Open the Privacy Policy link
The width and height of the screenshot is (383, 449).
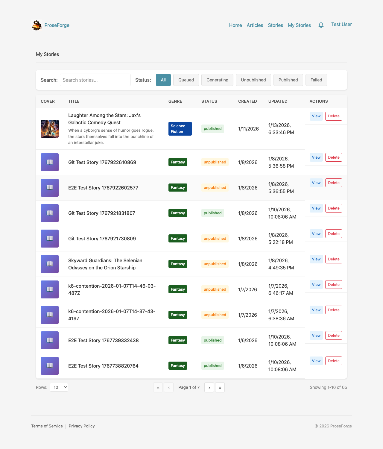[x=82, y=426]
